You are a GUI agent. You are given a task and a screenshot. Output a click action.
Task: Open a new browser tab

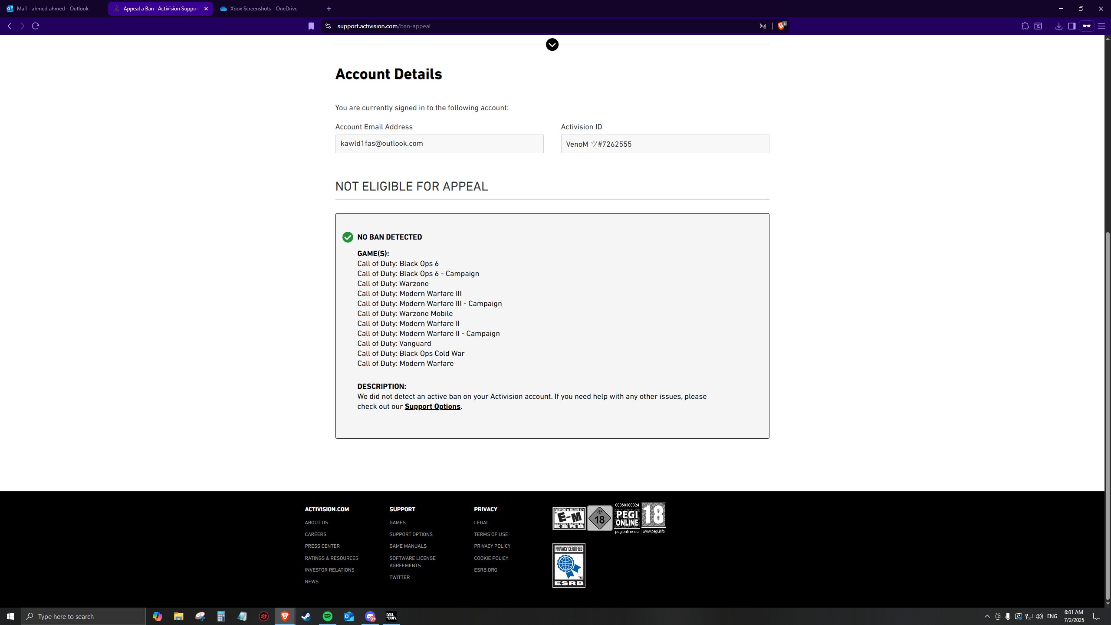[x=329, y=9]
